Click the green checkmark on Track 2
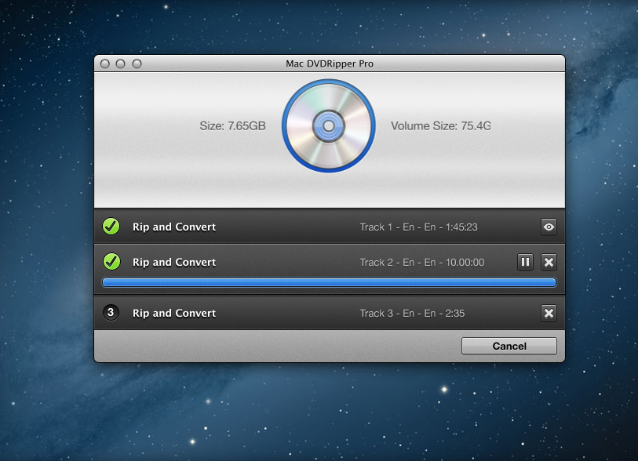Image resolution: width=638 pixels, height=461 pixels. pos(111,261)
